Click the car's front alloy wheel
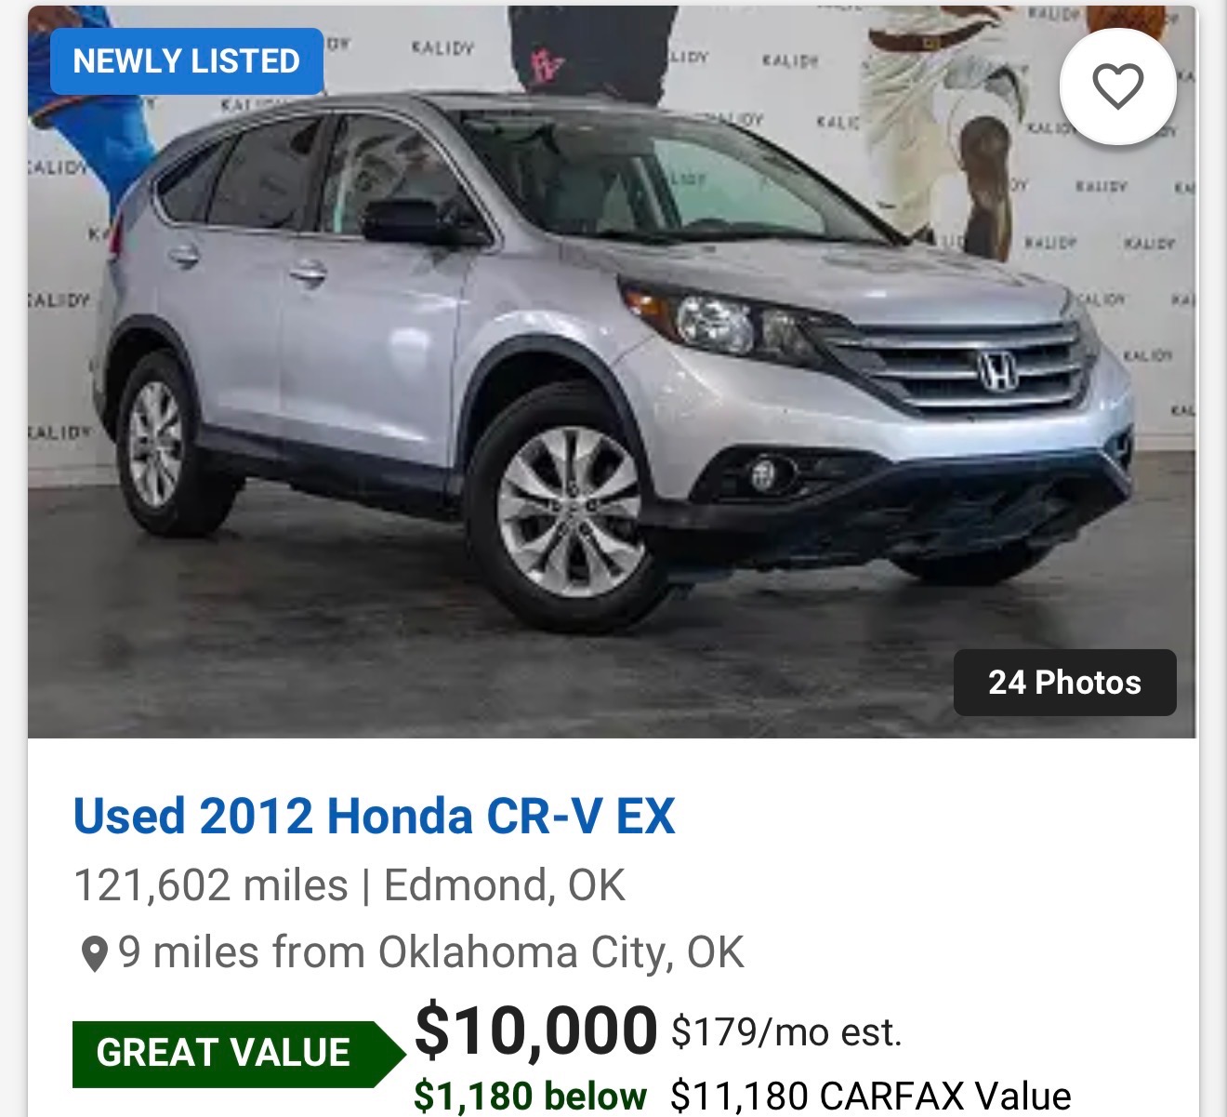1227x1117 pixels. coord(568,510)
